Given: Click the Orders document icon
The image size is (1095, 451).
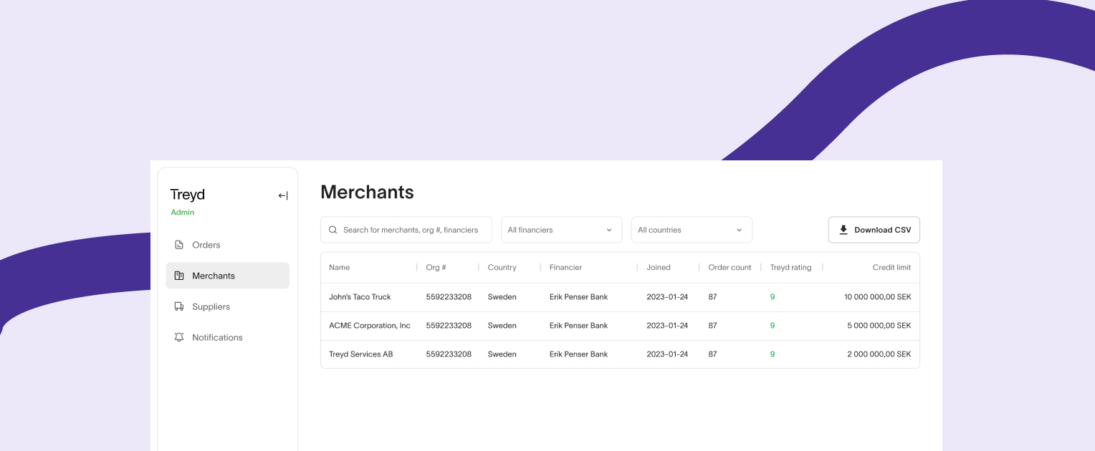Looking at the screenshot, I should pos(179,245).
